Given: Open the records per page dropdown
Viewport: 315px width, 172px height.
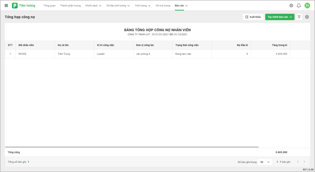Looking at the screenshot, I should pos(265,162).
